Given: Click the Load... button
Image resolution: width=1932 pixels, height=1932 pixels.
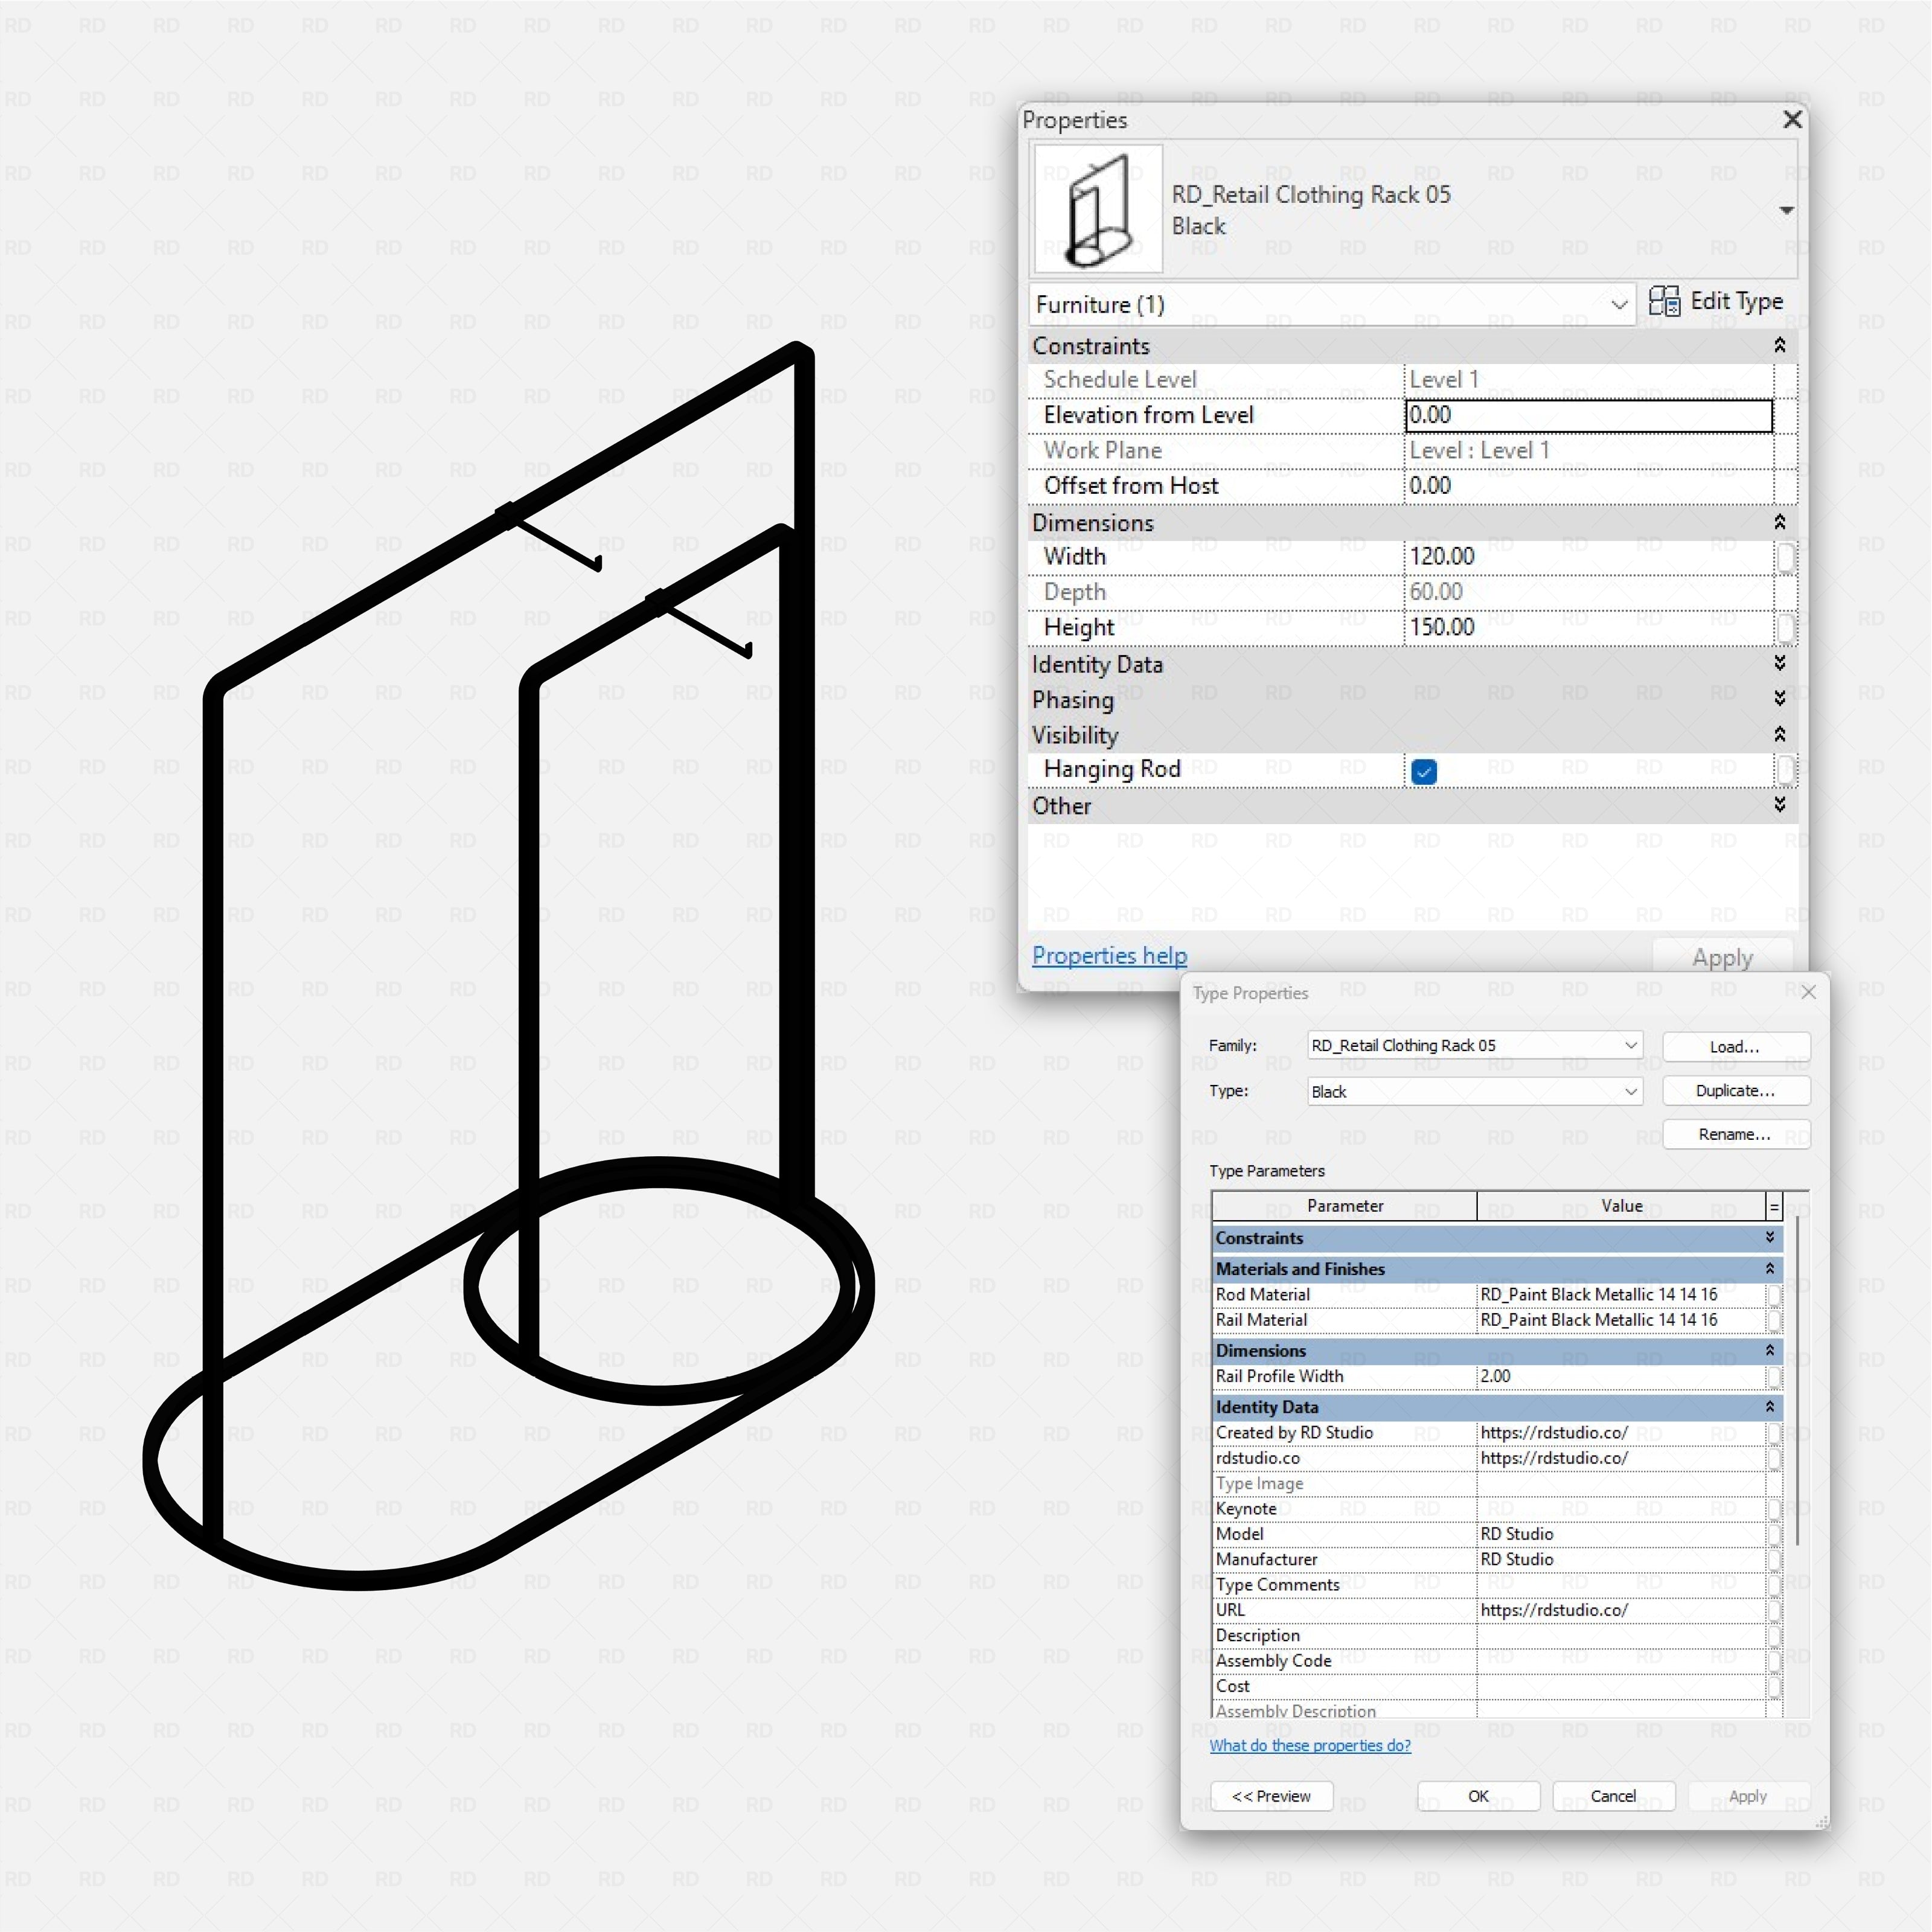Looking at the screenshot, I should click(1736, 1046).
